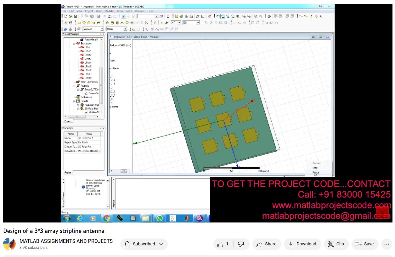The width and height of the screenshot is (395, 257).
Task: Open the Subscribed notification dropdown
Action: click(144, 244)
